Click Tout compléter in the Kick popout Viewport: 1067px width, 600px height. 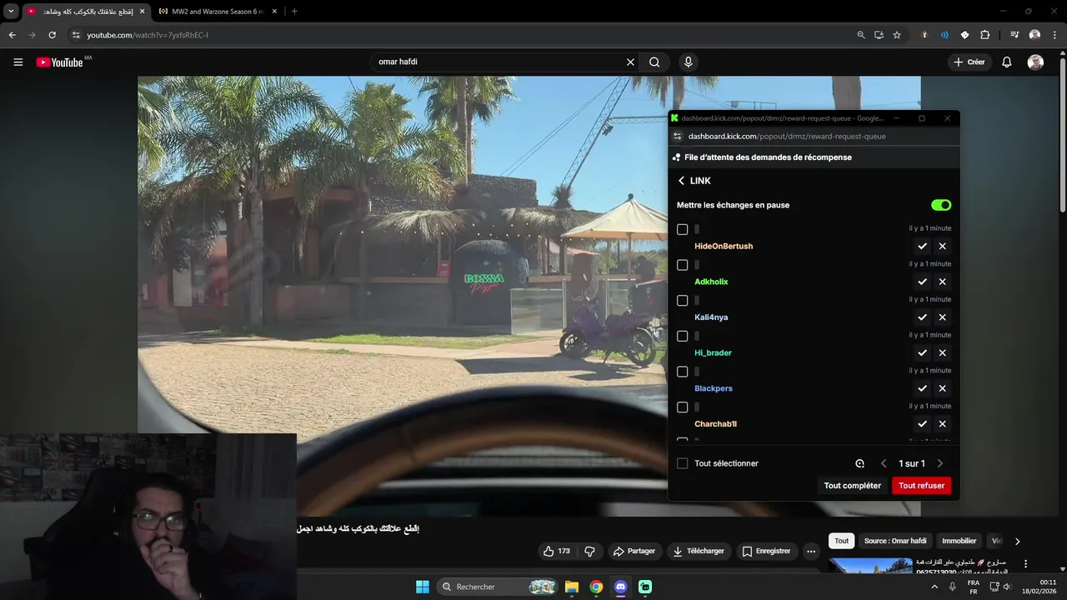click(x=852, y=486)
